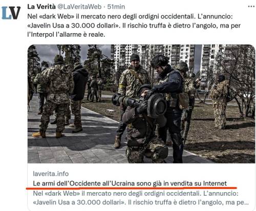Image resolution: width=256 pixels, height=211 pixels.
Task: Open the three-dot more options menu
Action: click(x=251, y=7)
